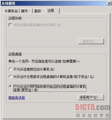Viewport: 112px width, 120px height.
Task: Click the 51CTO.com watermark logo
Action: pyautogui.click(x=92, y=107)
